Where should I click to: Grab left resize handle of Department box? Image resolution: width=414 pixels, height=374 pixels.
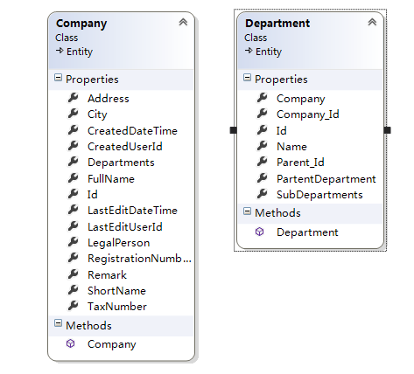click(233, 130)
